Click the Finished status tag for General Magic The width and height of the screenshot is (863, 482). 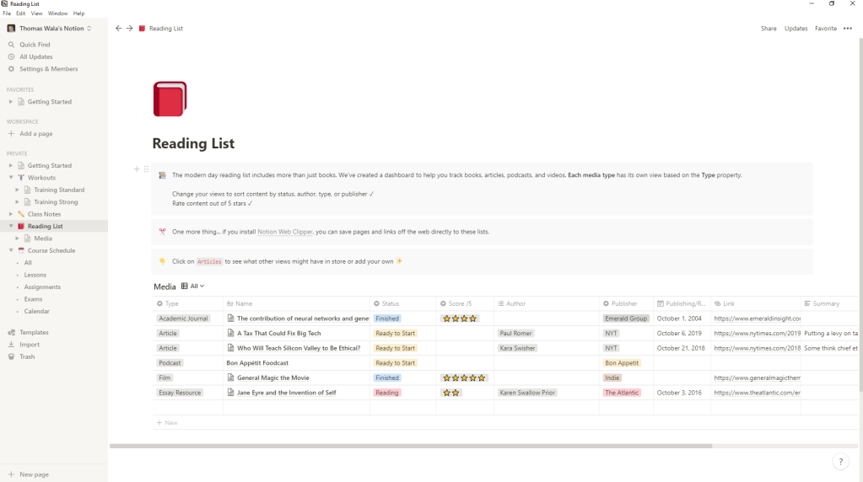pos(387,378)
